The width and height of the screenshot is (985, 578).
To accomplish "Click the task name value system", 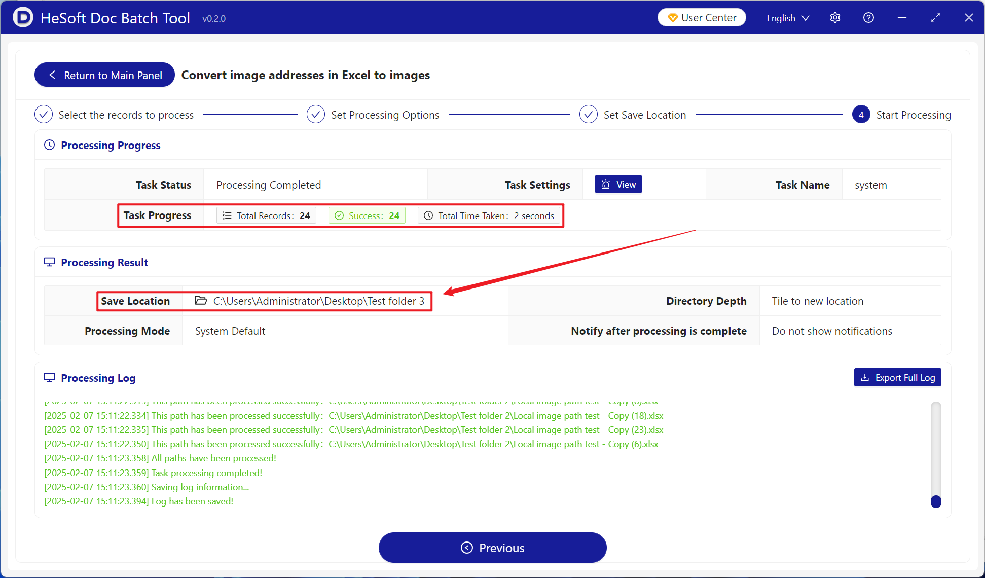I will click(871, 185).
